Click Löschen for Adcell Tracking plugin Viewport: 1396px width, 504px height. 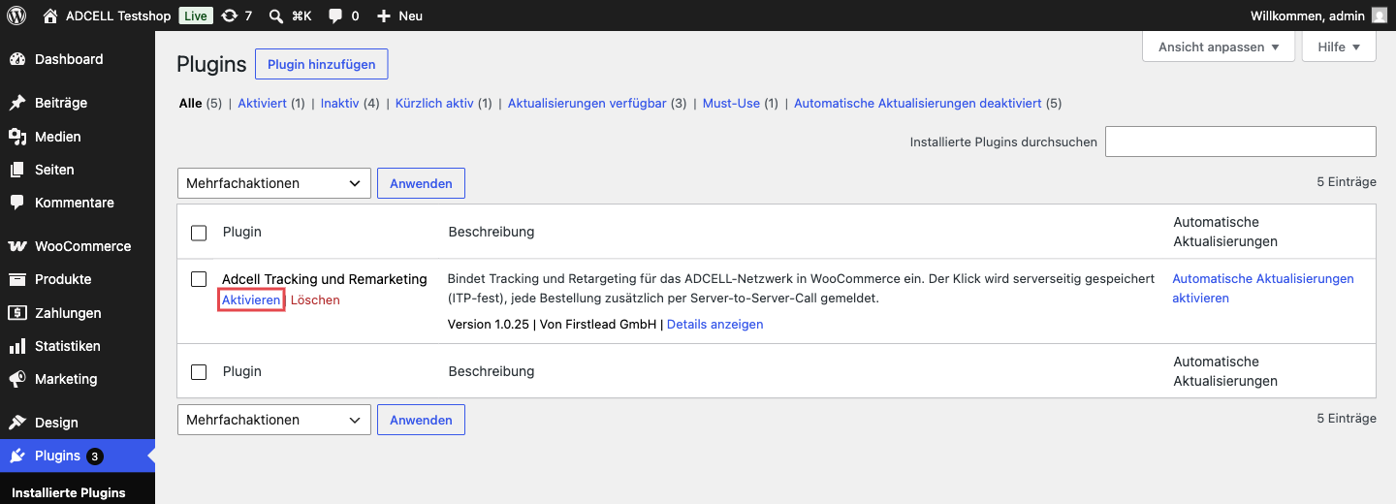point(315,300)
